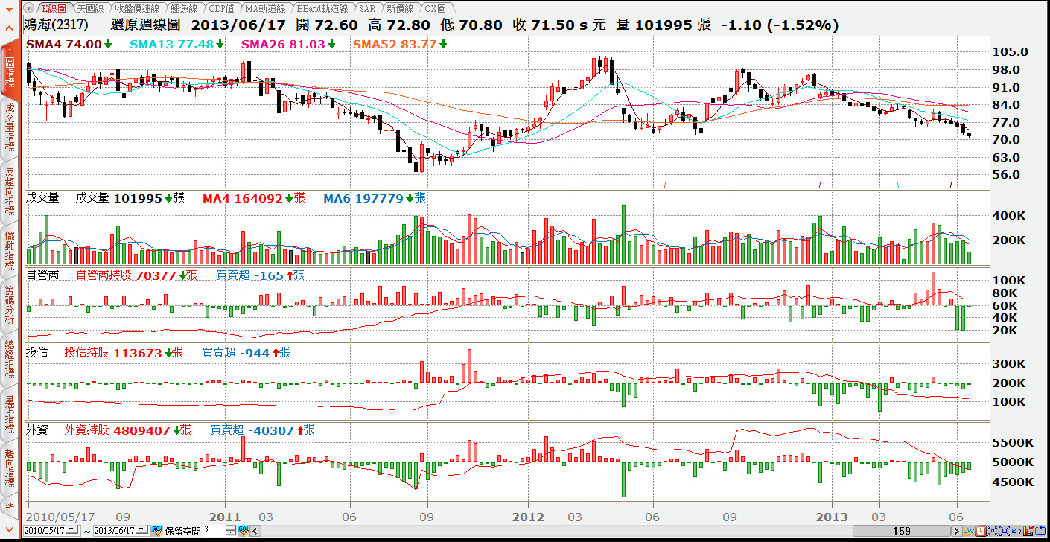Screen dimensions: 1050x542
Task: Click the orange up arrow at sidebar top
Action: click(9, 28)
